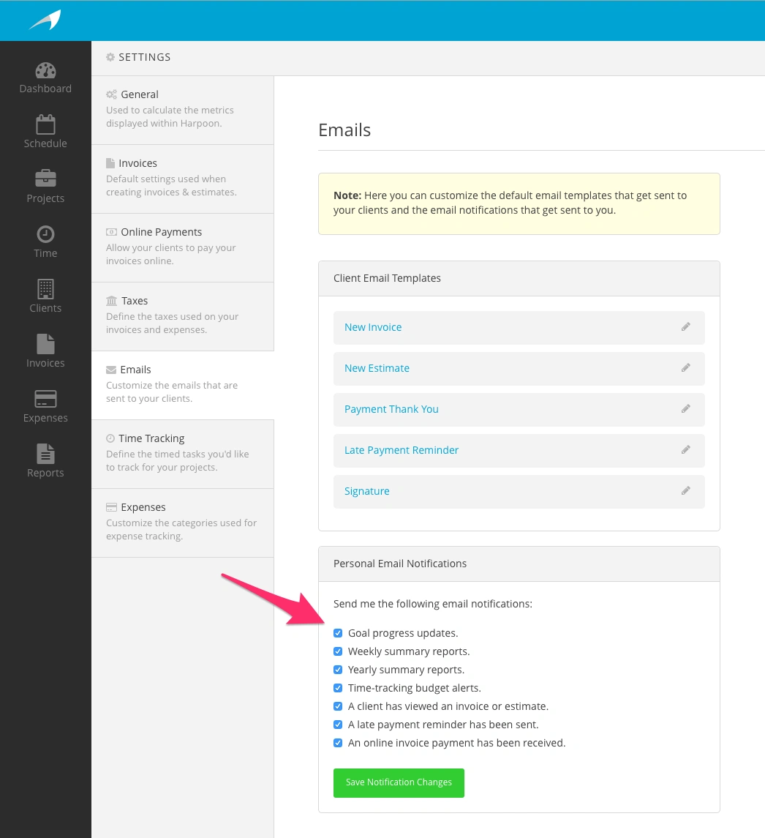765x838 pixels.
Task: Click Save Notification Changes
Action: 399,782
